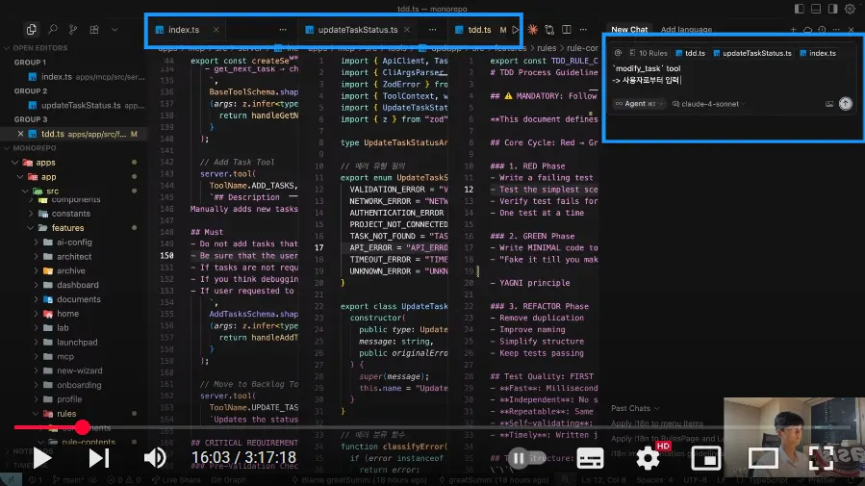Attach an image to the chat
Viewport: 865px width, 486px height.
pyautogui.click(x=829, y=104)
